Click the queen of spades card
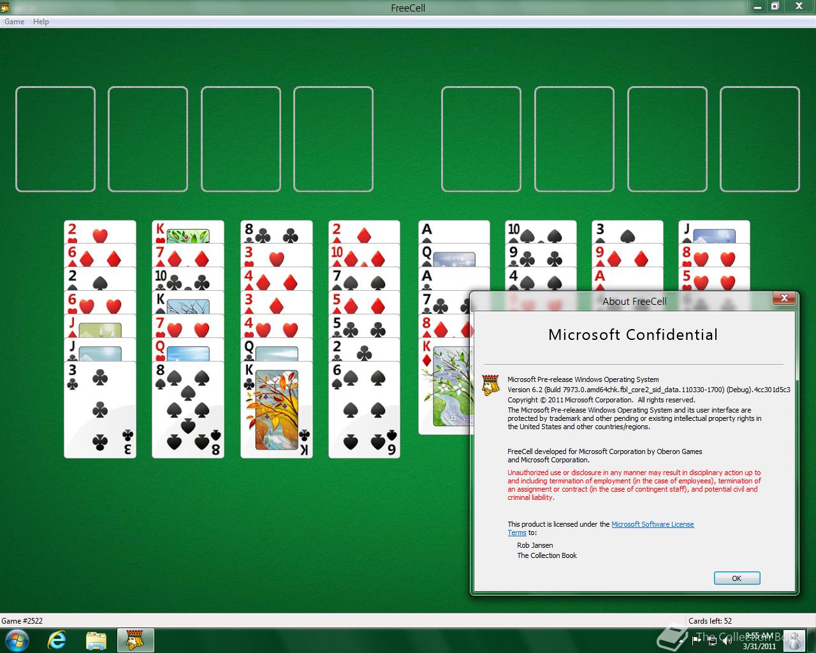The width and height of the screenshot is (816, 653). click(x=454, y=256)
